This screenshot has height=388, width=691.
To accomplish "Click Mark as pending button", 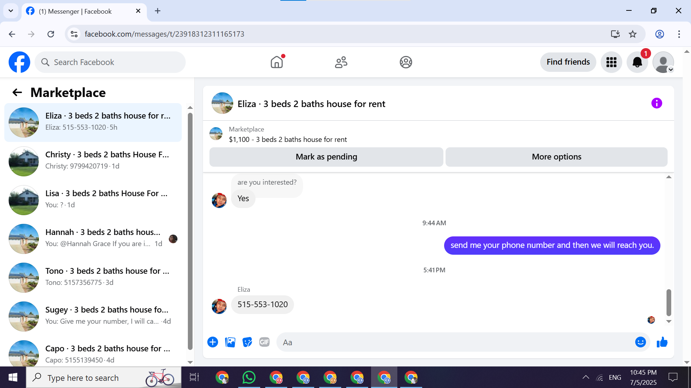I will coord(326,157).
